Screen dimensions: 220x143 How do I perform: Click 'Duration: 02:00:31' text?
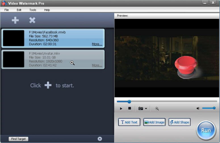click(43, 44)
